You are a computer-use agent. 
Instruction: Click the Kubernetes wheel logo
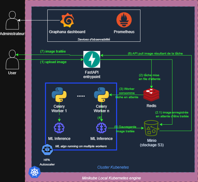(35, 172)
